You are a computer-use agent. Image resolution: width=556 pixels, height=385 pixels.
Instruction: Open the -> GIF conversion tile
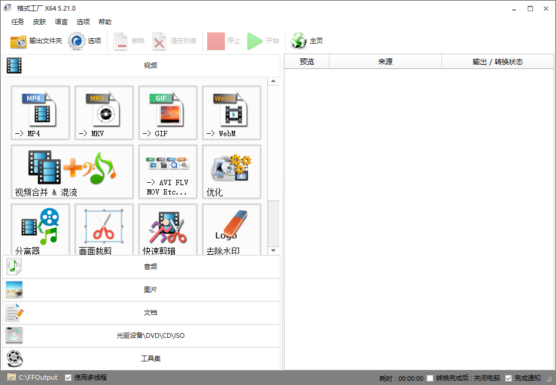click(x=168, y=113)
